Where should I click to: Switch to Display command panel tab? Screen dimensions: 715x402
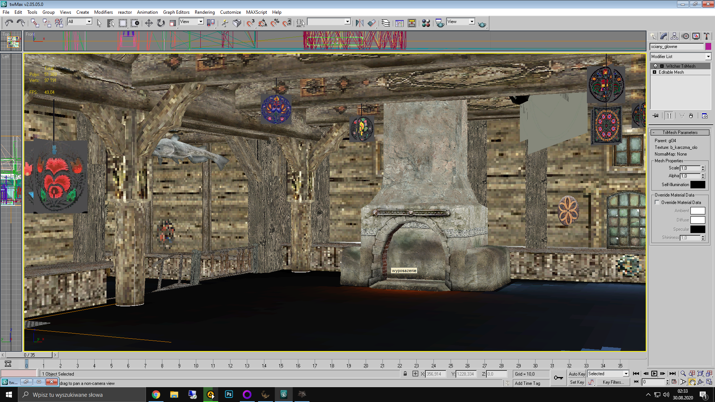(696, 36)
